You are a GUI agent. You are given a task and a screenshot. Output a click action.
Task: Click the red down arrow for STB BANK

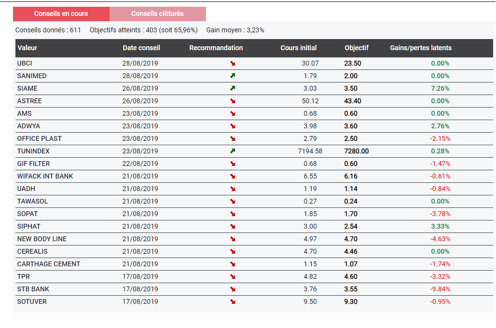click(x=233, y=289)
